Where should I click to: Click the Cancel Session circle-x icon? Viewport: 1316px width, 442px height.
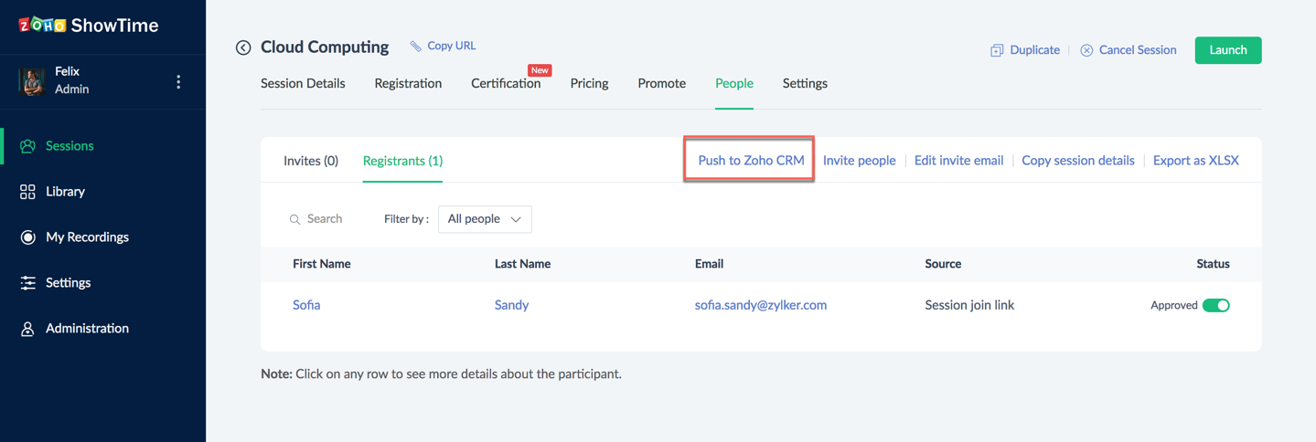1086,50
